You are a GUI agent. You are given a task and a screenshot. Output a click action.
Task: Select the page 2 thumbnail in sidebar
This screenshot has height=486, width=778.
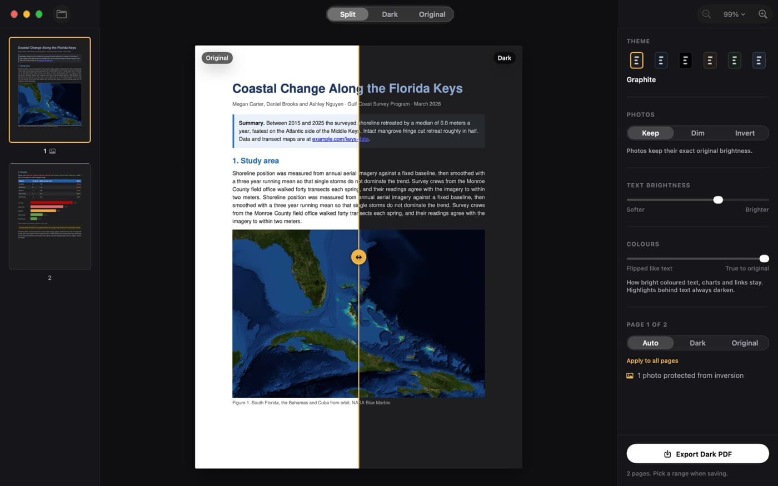(49, 216)
